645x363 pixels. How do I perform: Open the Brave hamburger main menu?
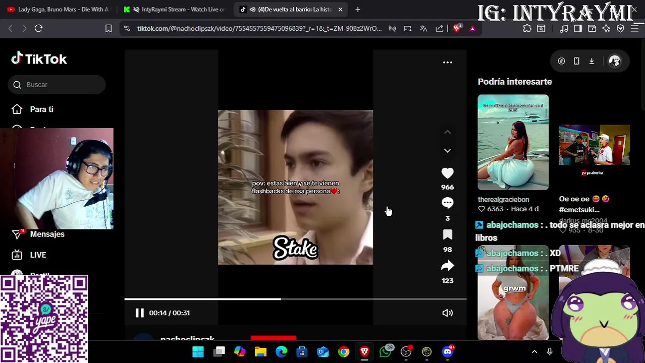tap(635, 28)
